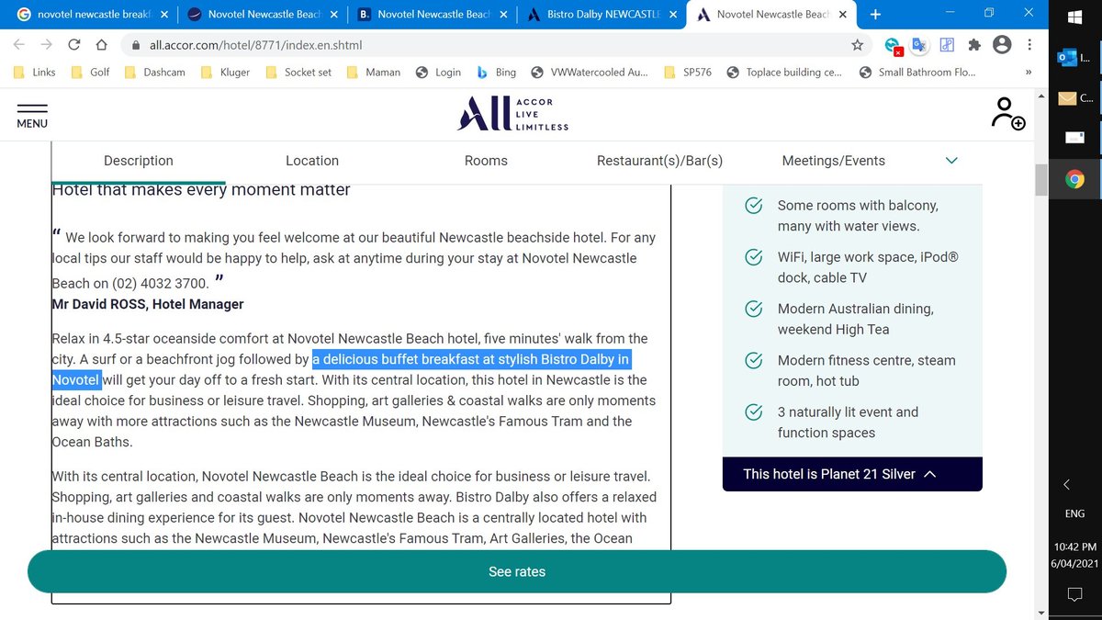Click the See rates button

click(517, 571)
